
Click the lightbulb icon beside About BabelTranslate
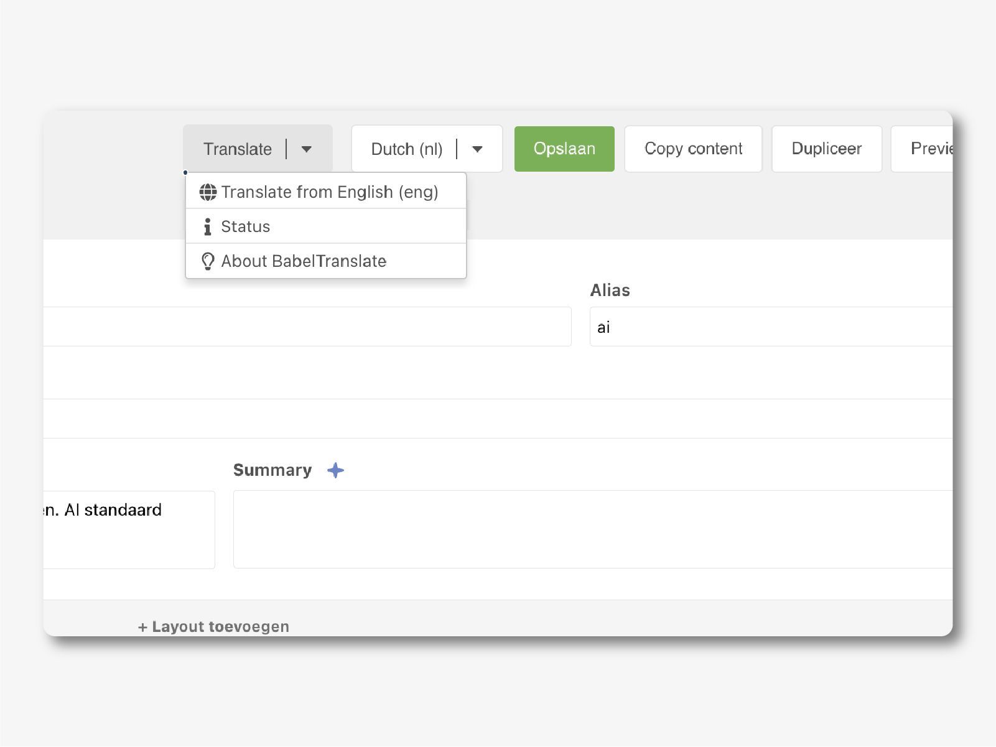(x=208, y=261)
